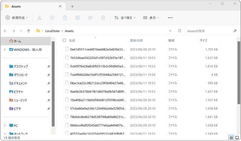Viewport: 241px width, 141px height.
Task: Click the Cut scissors icon
Action: (39, 18)
